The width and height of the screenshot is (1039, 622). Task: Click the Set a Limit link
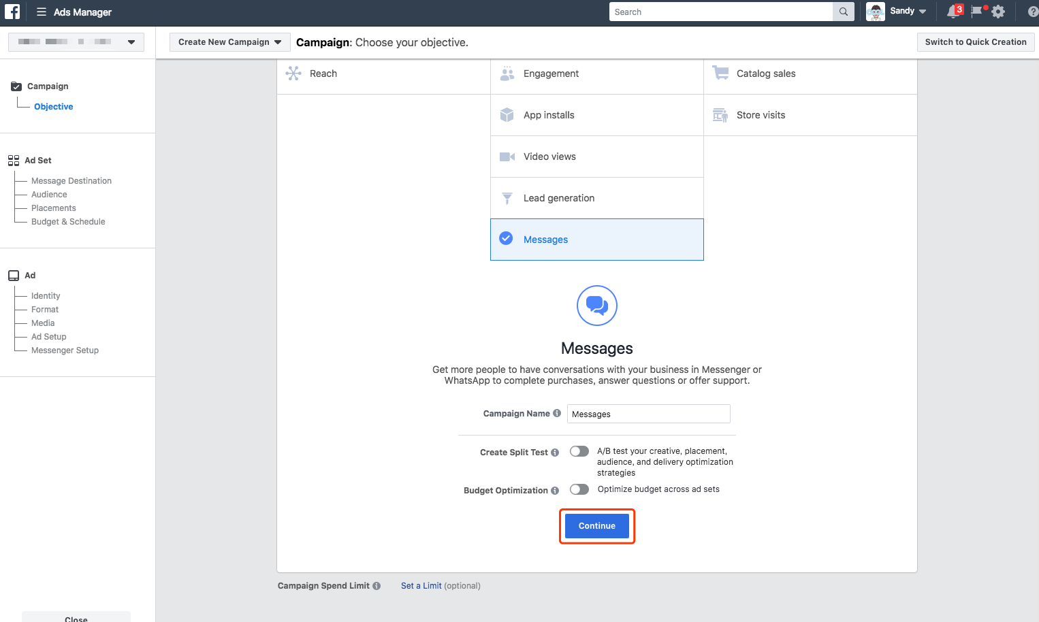click(421, 586)
